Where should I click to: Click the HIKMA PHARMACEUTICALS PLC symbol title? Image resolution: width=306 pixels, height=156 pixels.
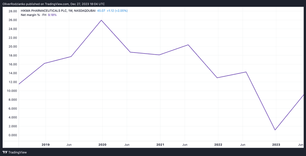(x=44, y=11)
